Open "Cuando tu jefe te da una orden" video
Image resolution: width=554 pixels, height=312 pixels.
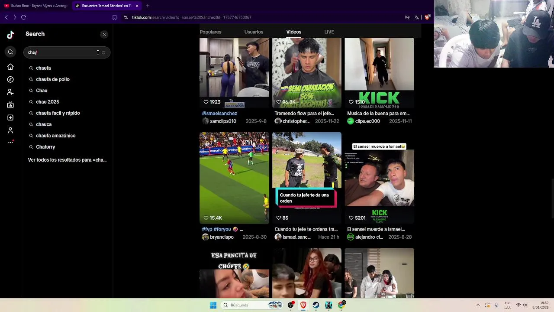(307, 178)
